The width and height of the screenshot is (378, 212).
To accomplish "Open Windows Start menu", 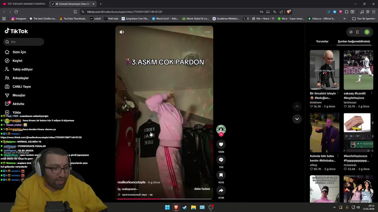I will click(x=167, y=207).
